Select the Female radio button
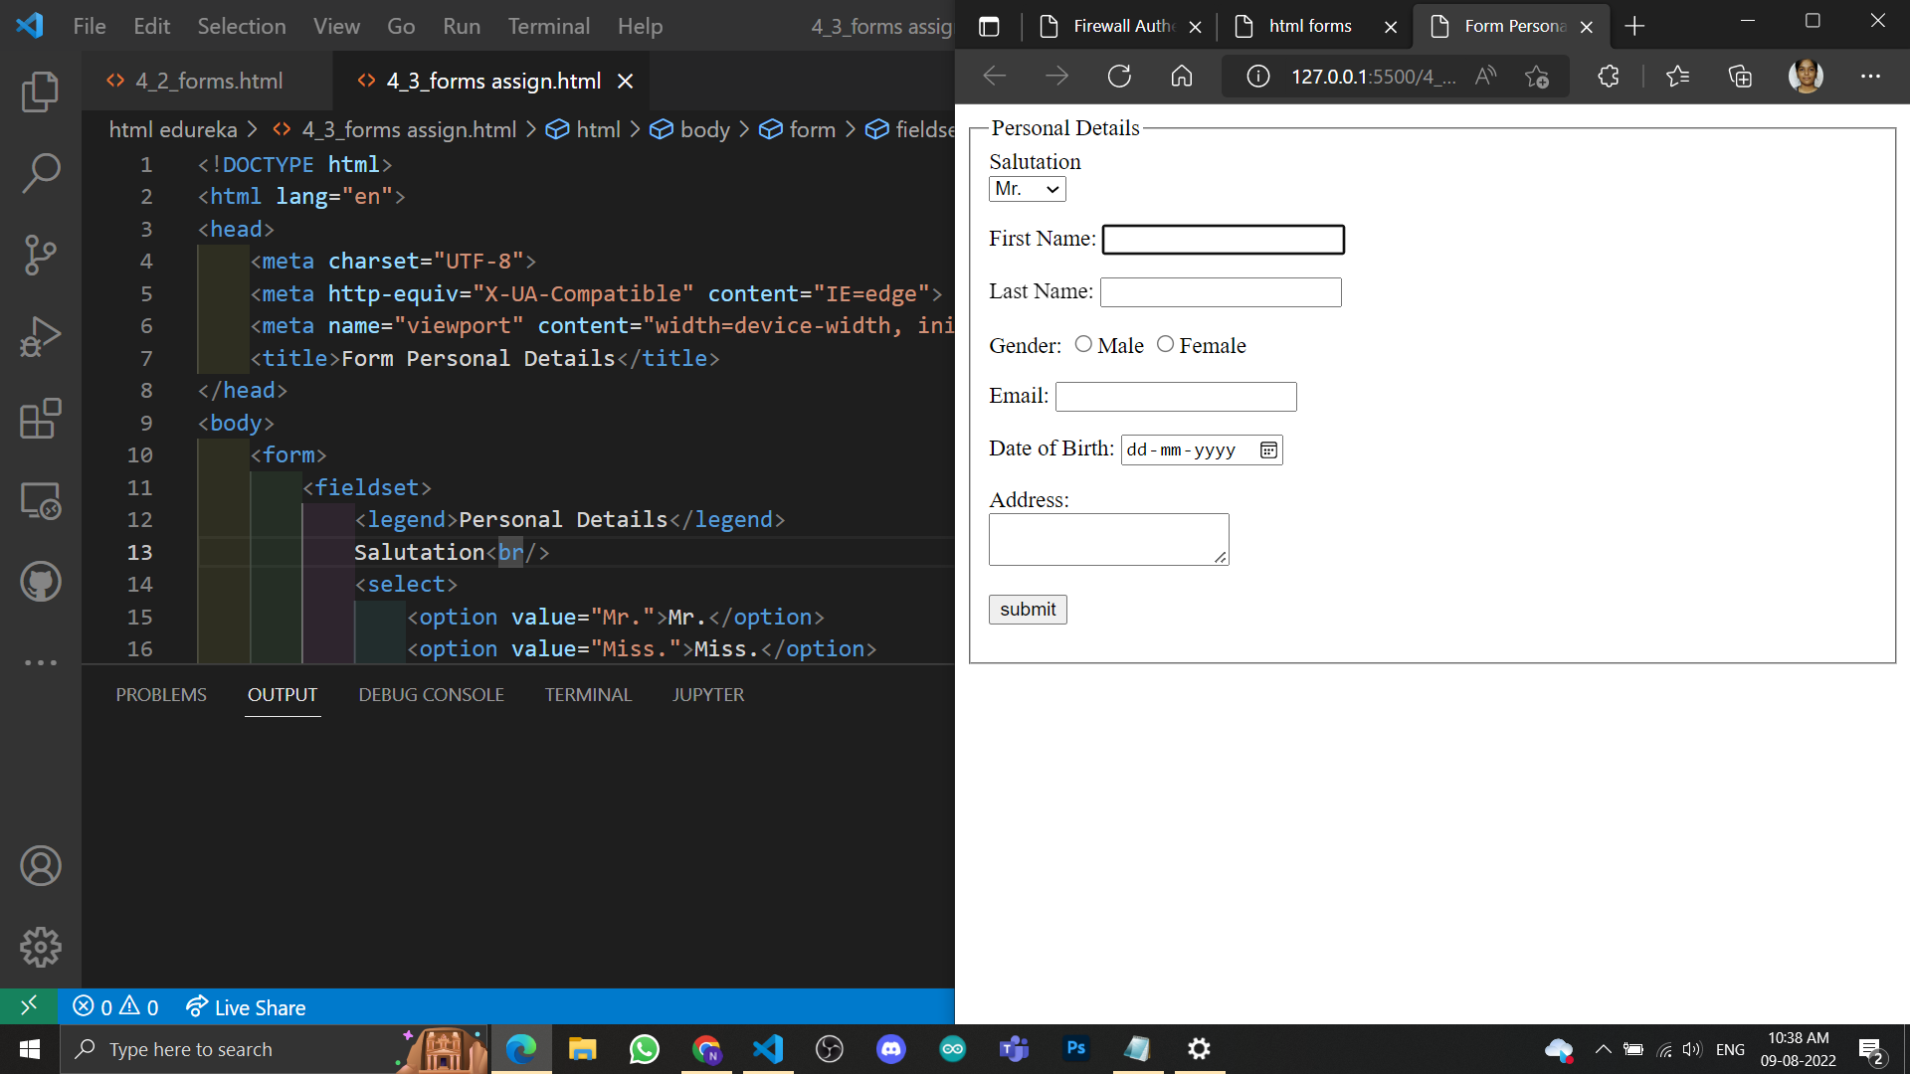Screen dimensions: 1910x1074 (x=1165, y=343)
